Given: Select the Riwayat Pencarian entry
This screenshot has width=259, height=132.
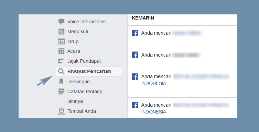Looking at the screenshot, I should [x=89, y=71].
